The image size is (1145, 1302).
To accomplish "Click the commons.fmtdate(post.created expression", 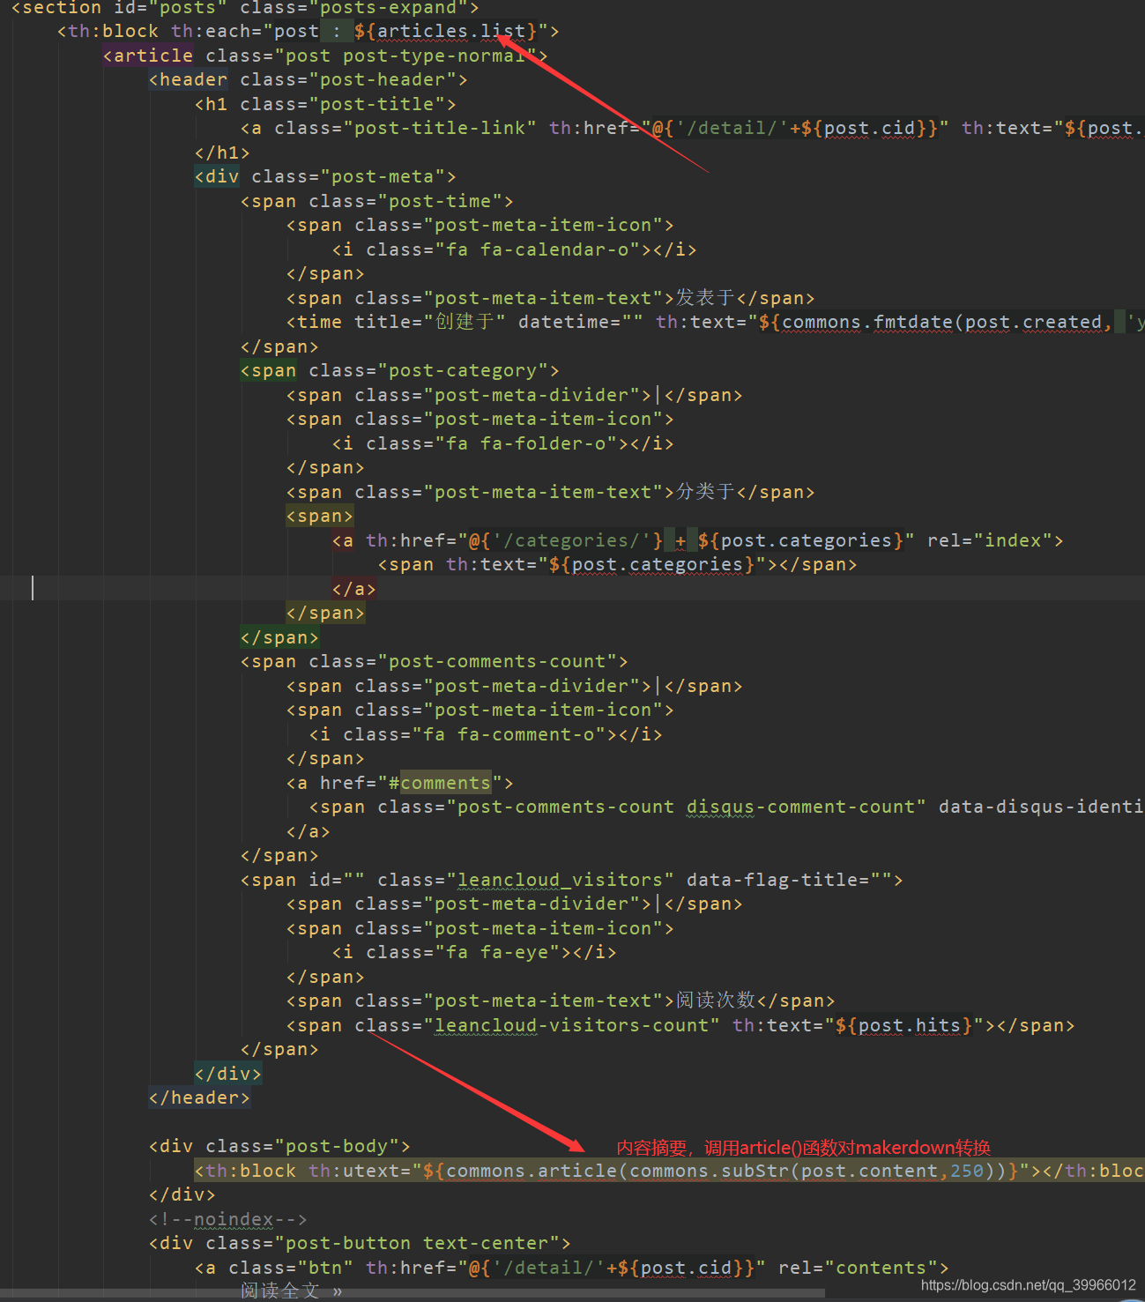I will click(x=942, y=322).
